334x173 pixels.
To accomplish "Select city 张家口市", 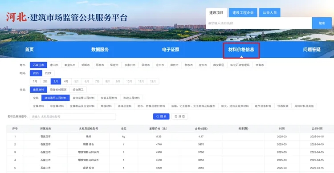I will (x=130, y=65).
